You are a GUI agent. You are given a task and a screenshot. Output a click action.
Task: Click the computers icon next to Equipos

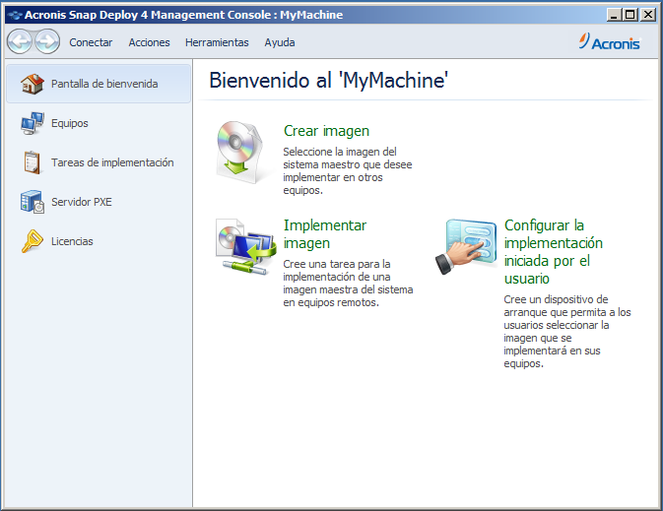[x=33, y=123]
